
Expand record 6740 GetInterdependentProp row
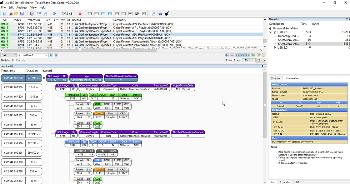72,35
